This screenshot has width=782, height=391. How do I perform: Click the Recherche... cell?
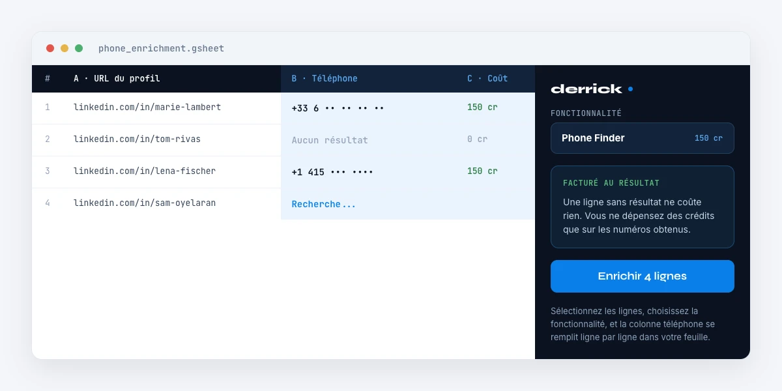324,204
